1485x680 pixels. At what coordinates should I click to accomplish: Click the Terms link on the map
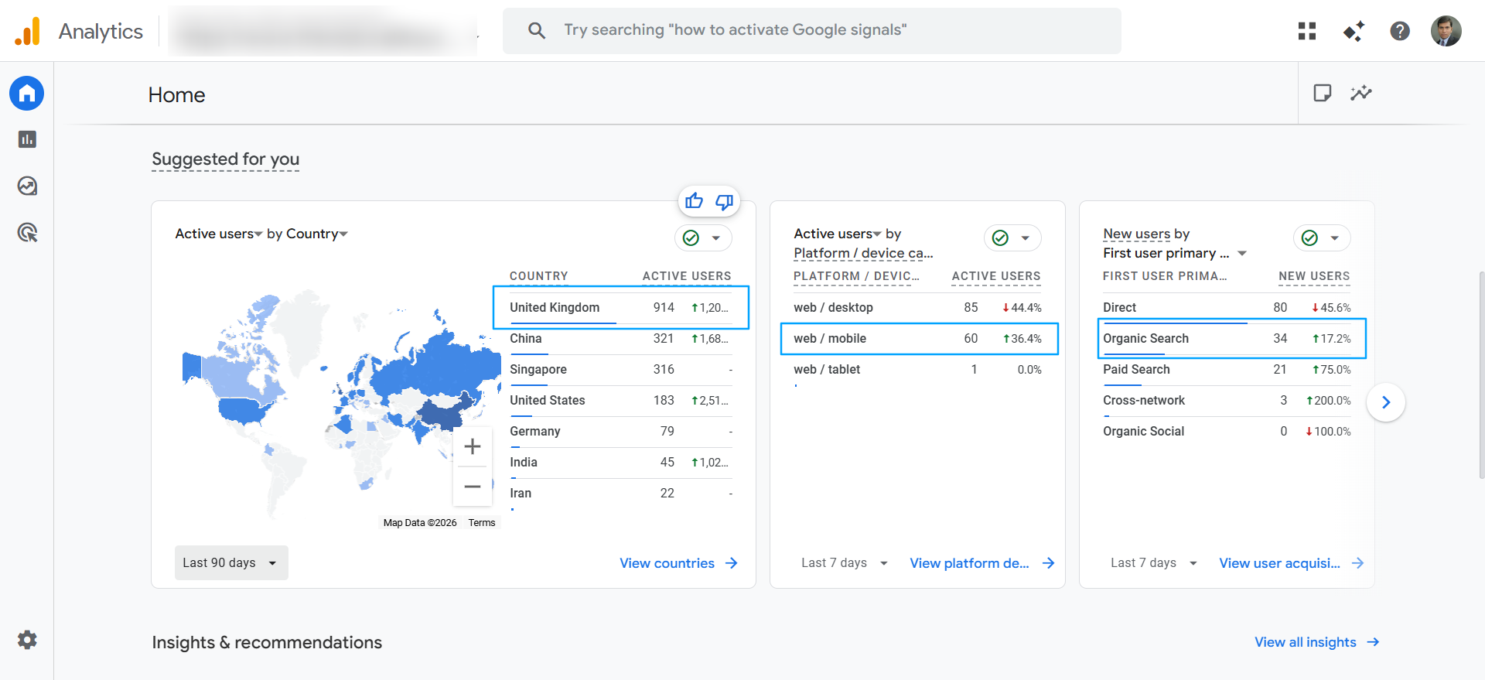pos(482,523)
